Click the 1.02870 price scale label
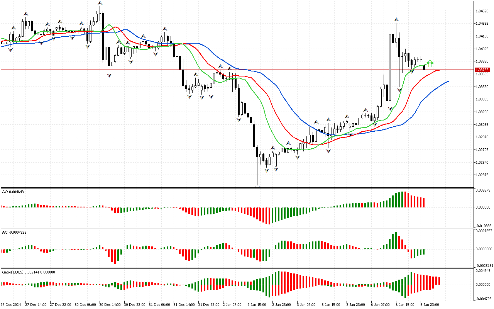The image size is (494, 309). click(482, 137)
